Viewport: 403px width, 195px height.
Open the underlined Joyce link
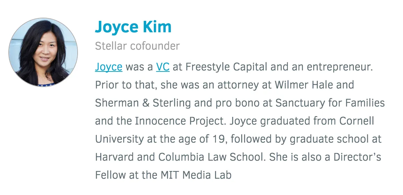click(x=109, y=67)
